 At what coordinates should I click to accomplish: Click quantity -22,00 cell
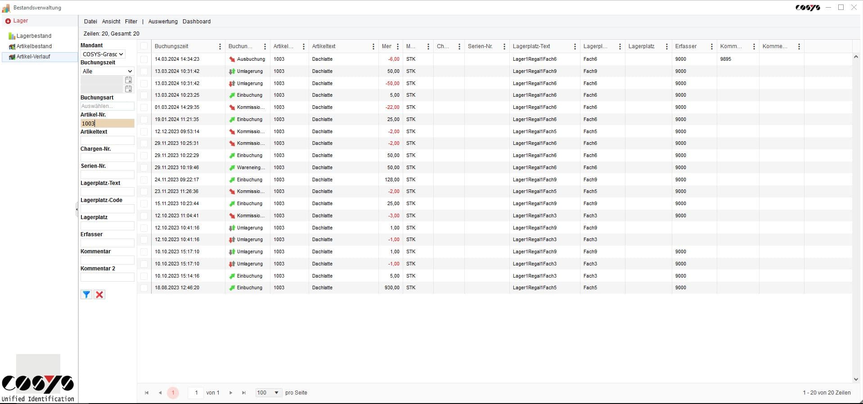[x=392, y=108]
